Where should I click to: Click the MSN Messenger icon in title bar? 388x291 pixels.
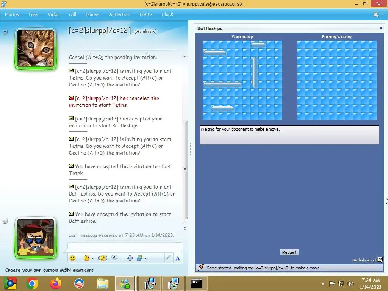pos(4,4)
